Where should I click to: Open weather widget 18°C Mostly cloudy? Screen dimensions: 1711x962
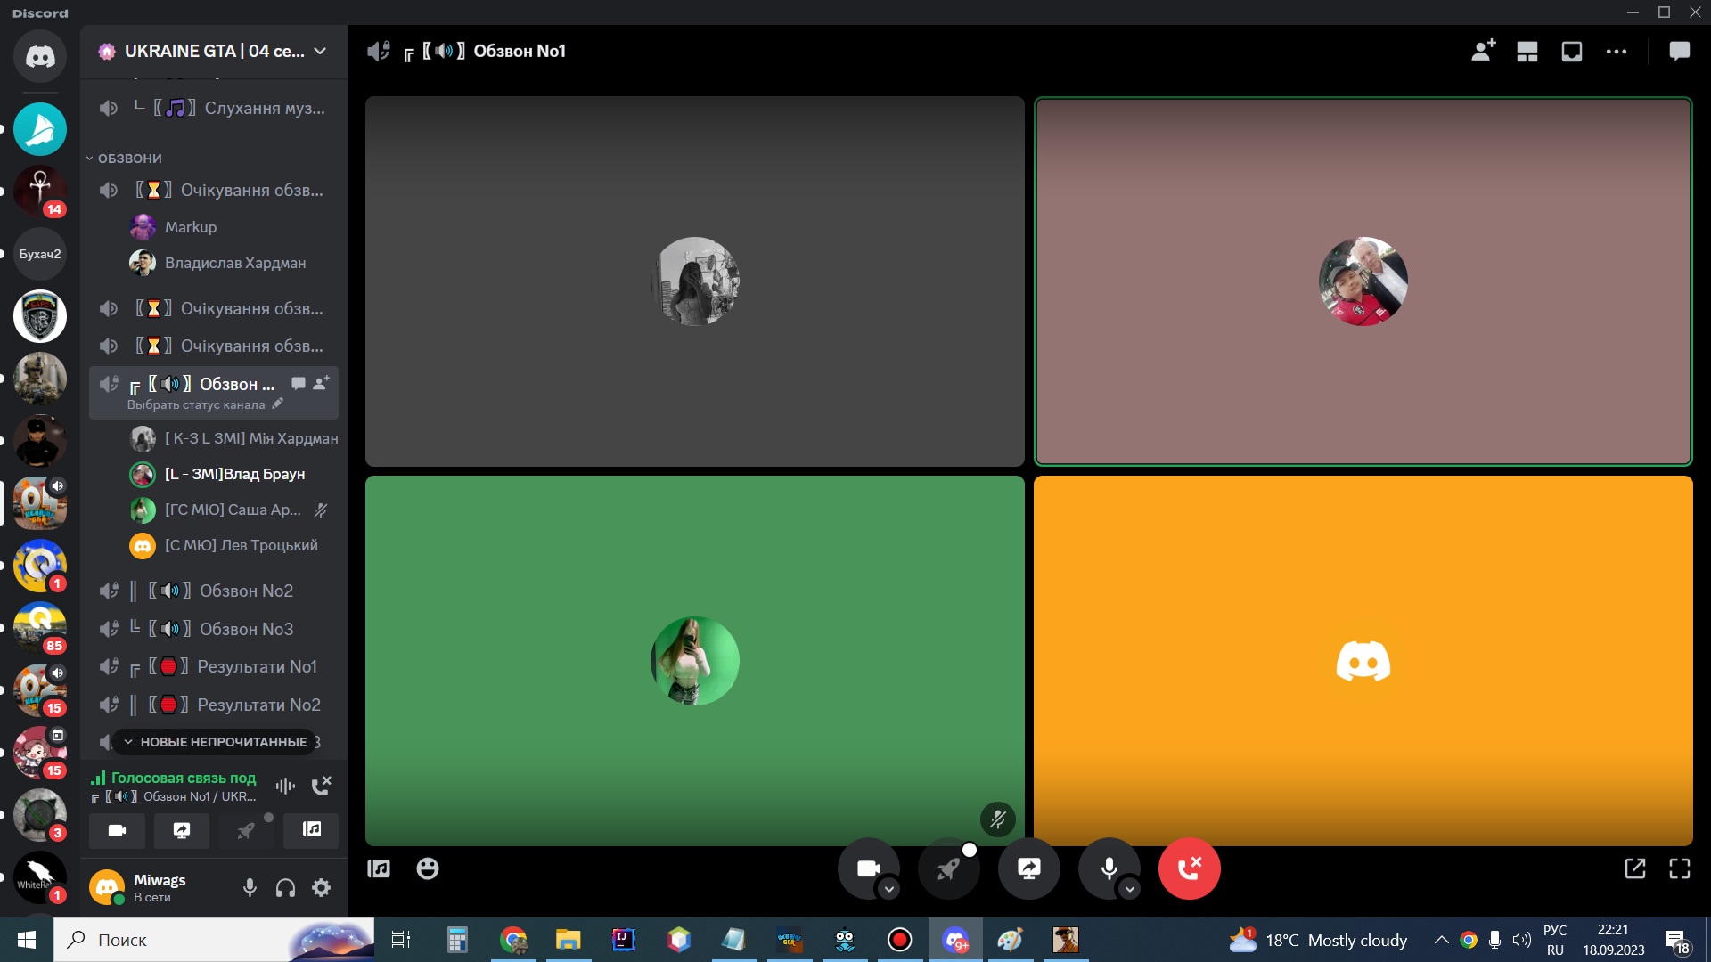click(1318, 940)
